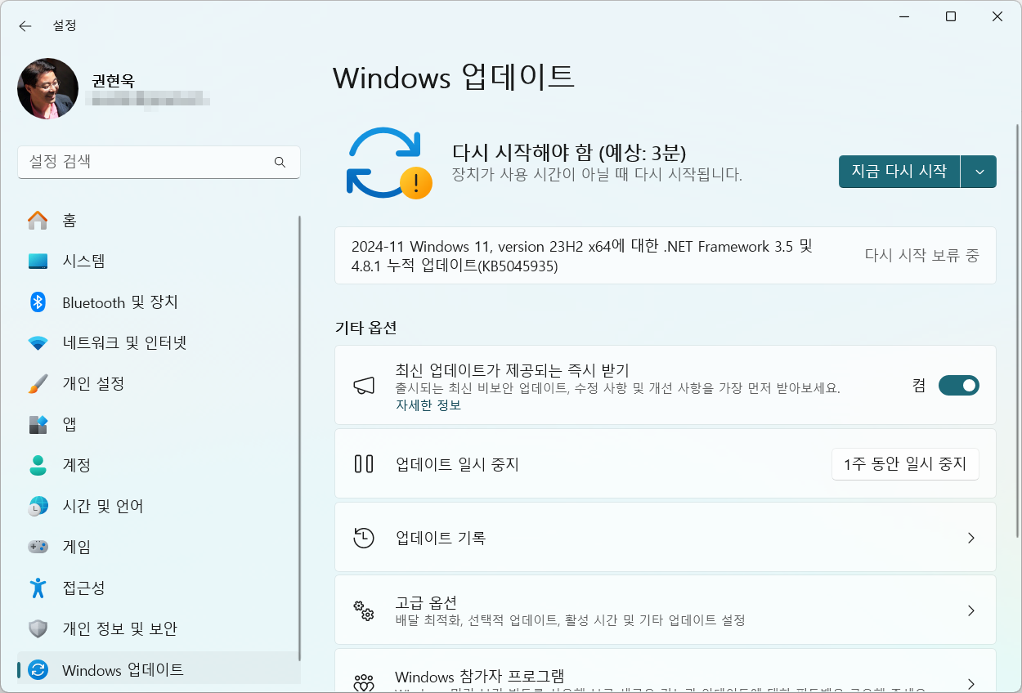Viewport: 1022px width, 693px height.
Task: Click the Windows 업데이트 page title
Action: point(454,78)
